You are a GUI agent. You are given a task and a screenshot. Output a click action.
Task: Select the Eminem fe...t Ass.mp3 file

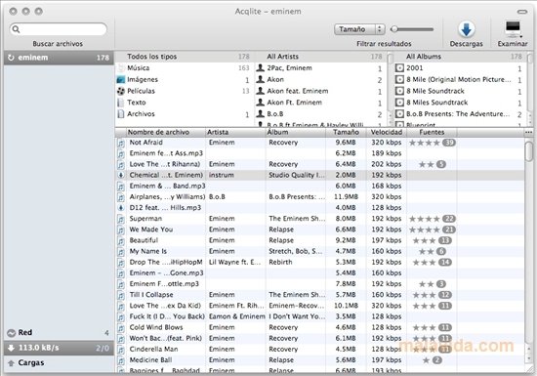320,153
